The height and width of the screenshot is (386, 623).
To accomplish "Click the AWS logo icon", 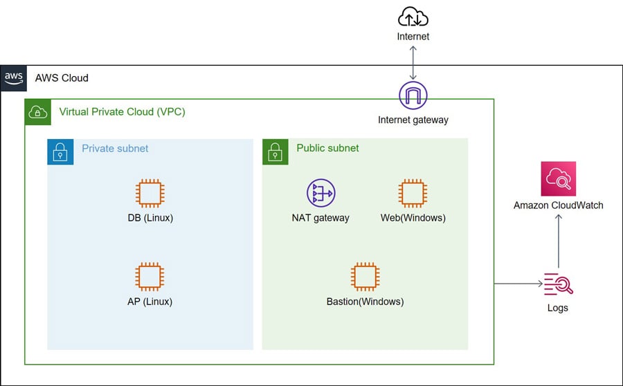I will (x=14, y=78).
